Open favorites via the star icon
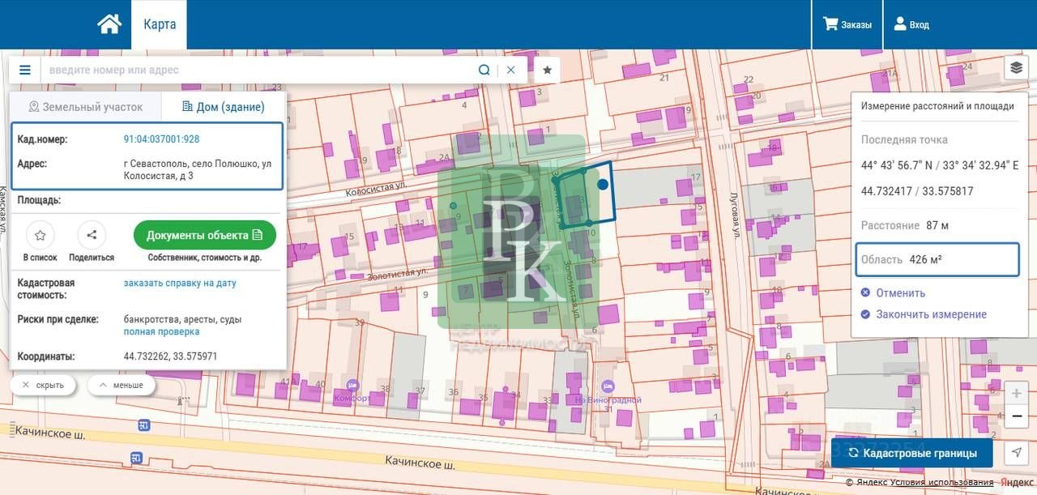 tap(547, 70)
